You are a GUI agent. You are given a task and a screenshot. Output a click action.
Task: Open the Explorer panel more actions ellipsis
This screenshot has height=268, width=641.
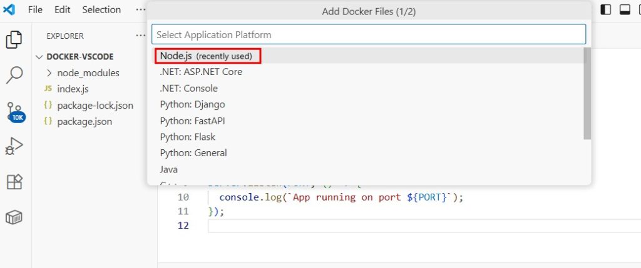coord(140,36)
